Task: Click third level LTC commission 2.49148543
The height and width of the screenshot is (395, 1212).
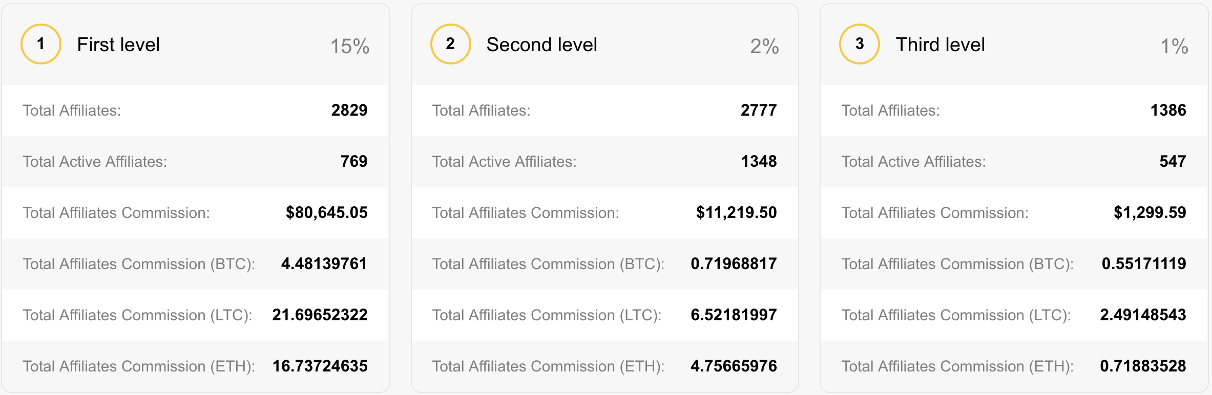Action: click(1143, 315)
